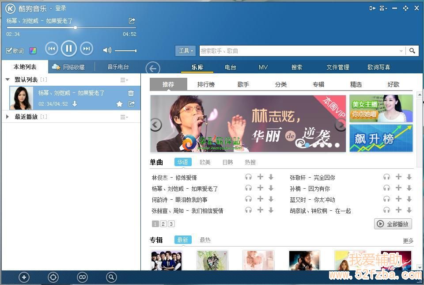
Task: Select the 分类 sub-tab
Action: [x=281, y=84]
